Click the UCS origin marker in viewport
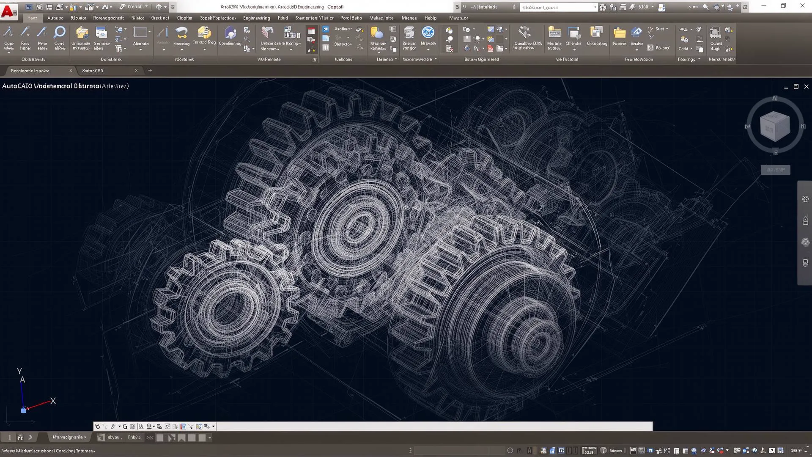 click(24, 410)
